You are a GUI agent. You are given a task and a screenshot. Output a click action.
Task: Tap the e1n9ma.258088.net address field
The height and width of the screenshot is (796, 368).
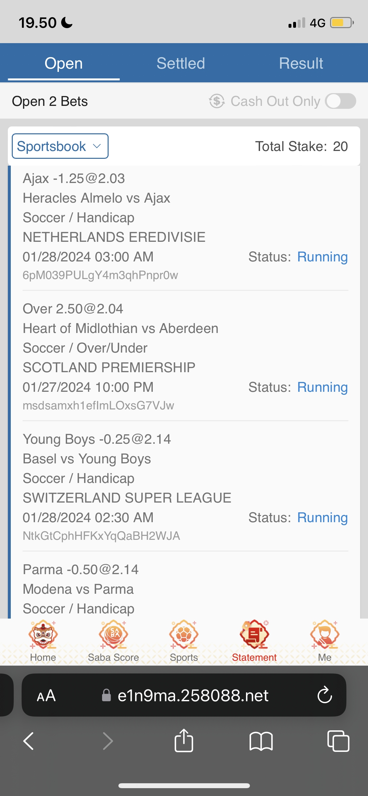(193, 695)
